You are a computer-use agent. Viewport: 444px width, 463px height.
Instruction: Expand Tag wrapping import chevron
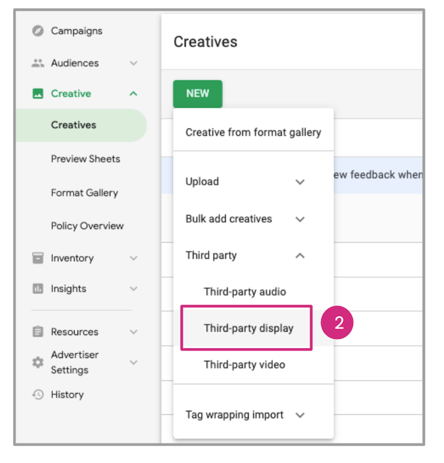click(x=299, y=415)
